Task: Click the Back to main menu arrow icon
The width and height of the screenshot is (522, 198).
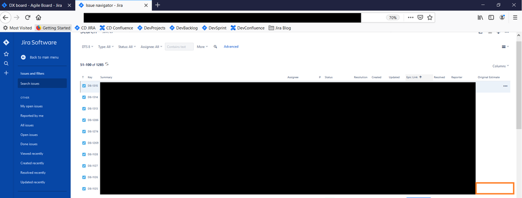Action: (24, 57)
